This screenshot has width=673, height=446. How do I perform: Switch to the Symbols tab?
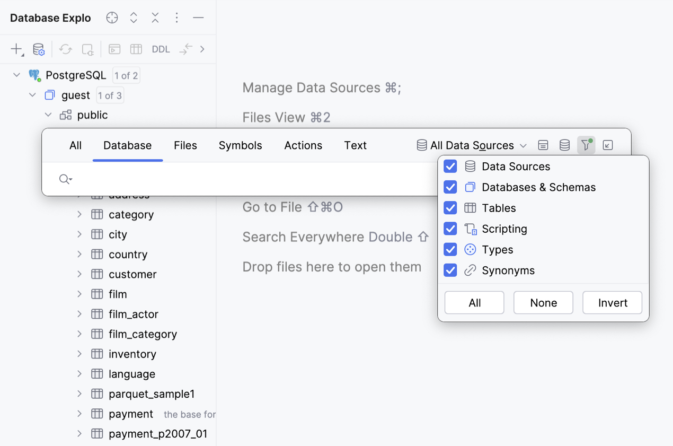[x=240, y=145]
